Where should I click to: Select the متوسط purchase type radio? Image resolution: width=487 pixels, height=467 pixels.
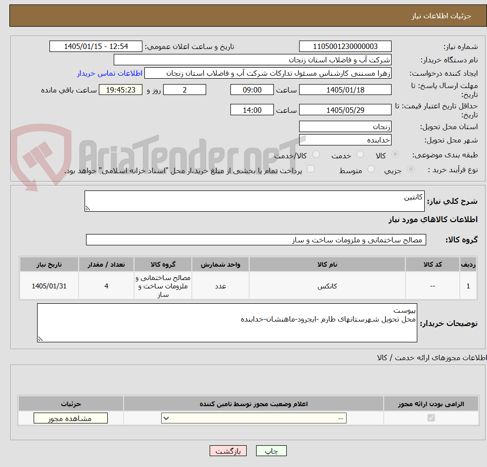click(371, 169)
